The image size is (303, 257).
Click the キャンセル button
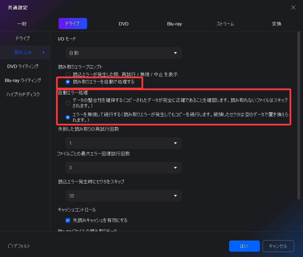[x=278, y=246]
